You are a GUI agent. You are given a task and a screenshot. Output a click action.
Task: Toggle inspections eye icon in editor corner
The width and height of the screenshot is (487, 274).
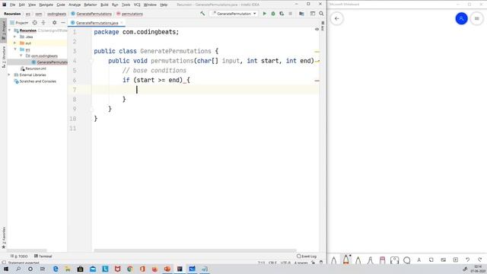point(317,29)
